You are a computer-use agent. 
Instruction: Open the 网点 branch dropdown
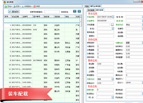pos(113,97)
